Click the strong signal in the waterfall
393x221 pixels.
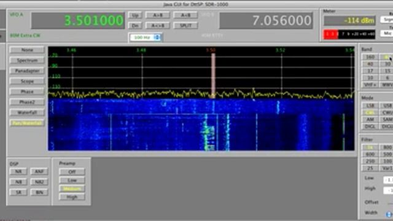click(x=208, y=133)
